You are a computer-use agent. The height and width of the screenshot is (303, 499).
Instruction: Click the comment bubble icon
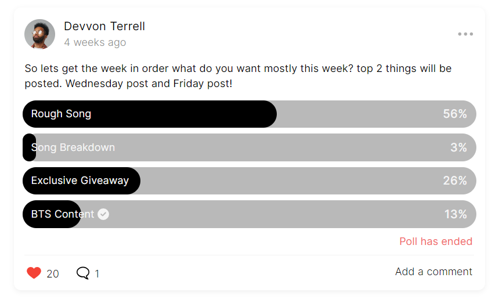83,273
